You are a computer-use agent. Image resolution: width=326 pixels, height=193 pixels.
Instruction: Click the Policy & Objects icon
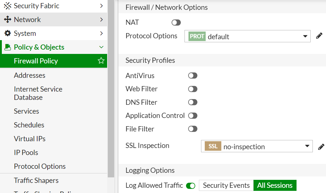[8, 47]
